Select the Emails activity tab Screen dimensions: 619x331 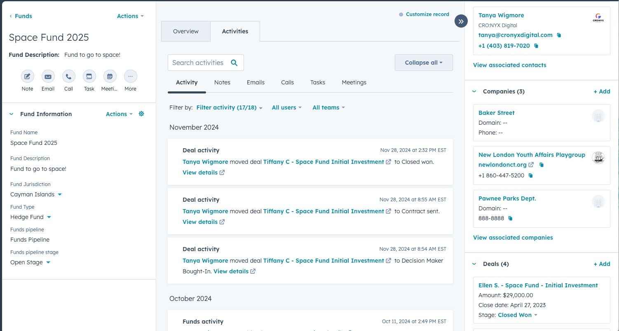coord(256,82)
